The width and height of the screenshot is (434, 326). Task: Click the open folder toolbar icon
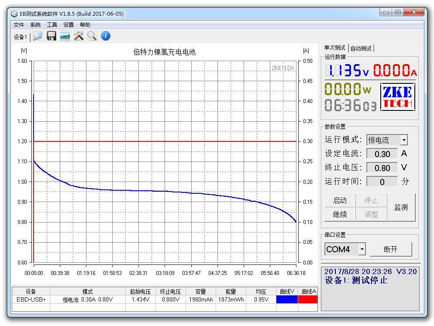38,36
